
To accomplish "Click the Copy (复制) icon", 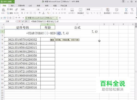I will click(8, 13).
